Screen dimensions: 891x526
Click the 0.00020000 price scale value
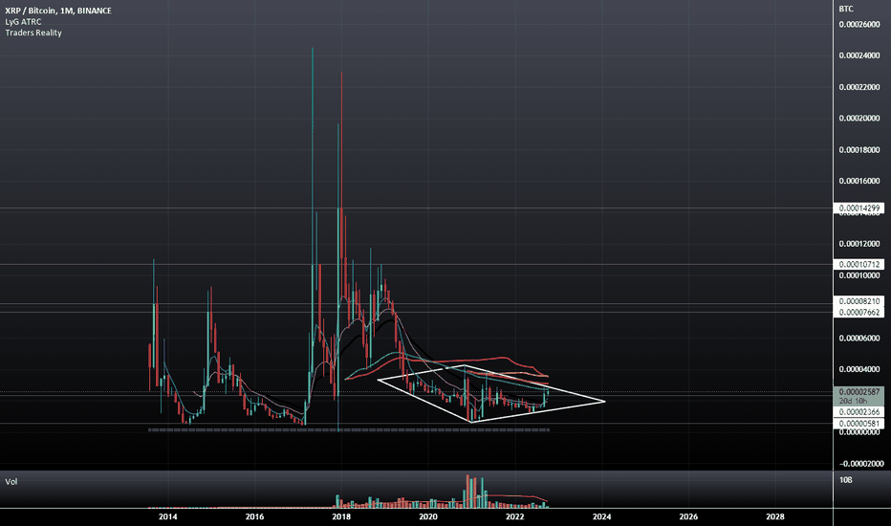click(859, 119)
